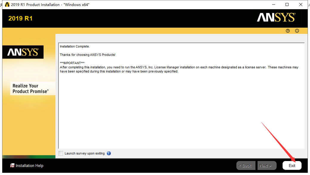Enable Launch survey upon exiting checkbox
Image resolution: width=310 pixels, height=175 pixels.
(61, 153)
